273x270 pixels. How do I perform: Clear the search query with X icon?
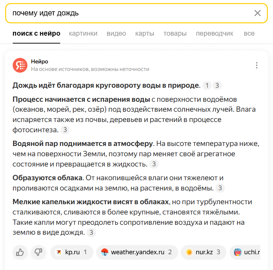[x=257, y=13]
